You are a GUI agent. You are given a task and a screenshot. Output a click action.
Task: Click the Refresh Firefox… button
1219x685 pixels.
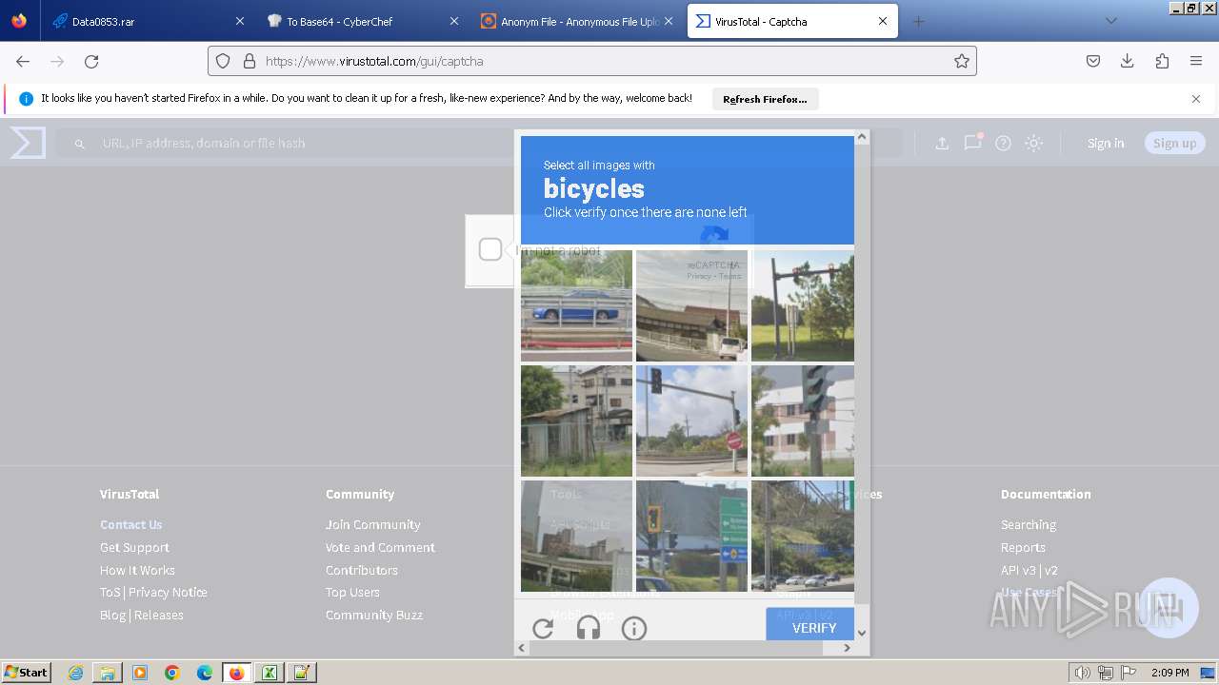tap(765, 99)
